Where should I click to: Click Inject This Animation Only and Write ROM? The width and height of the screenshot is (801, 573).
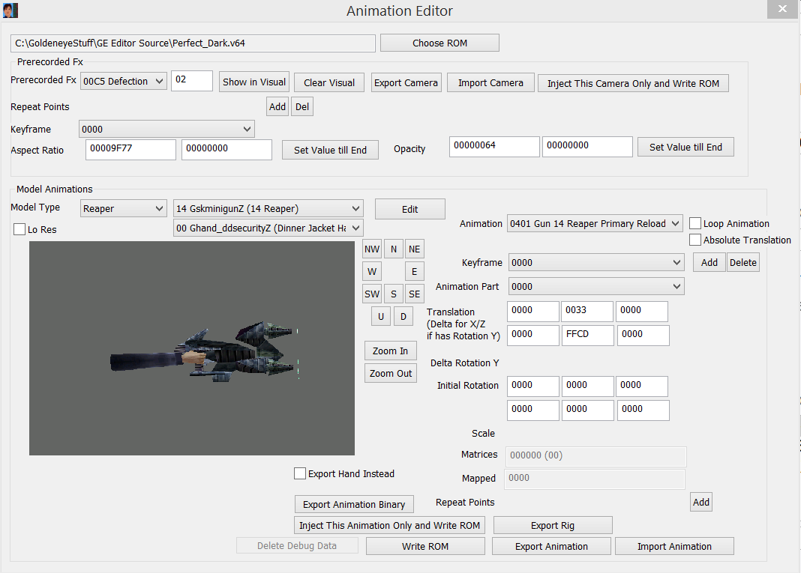(x=390, y=525)
